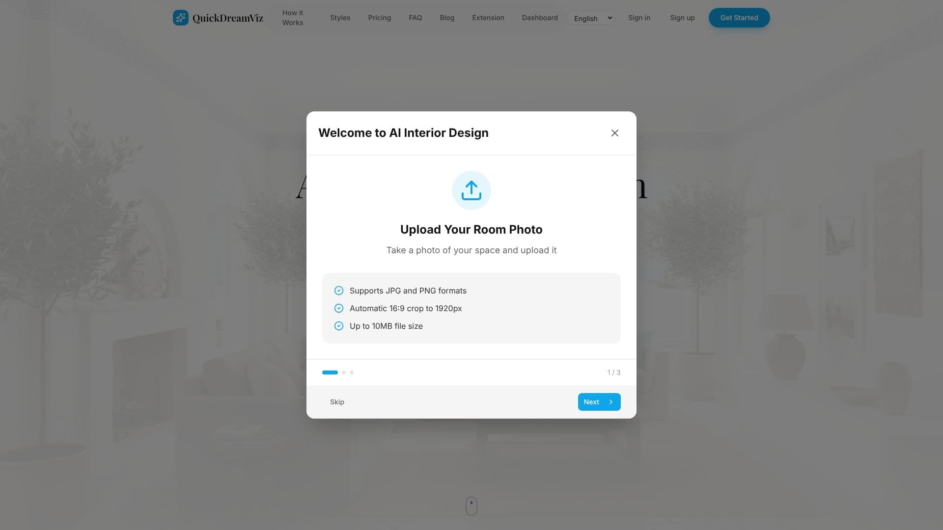Viewport: 943px width, 530px height.
Task: Click the Upload Your Room Photo heading
Action: tap(471, 230)
